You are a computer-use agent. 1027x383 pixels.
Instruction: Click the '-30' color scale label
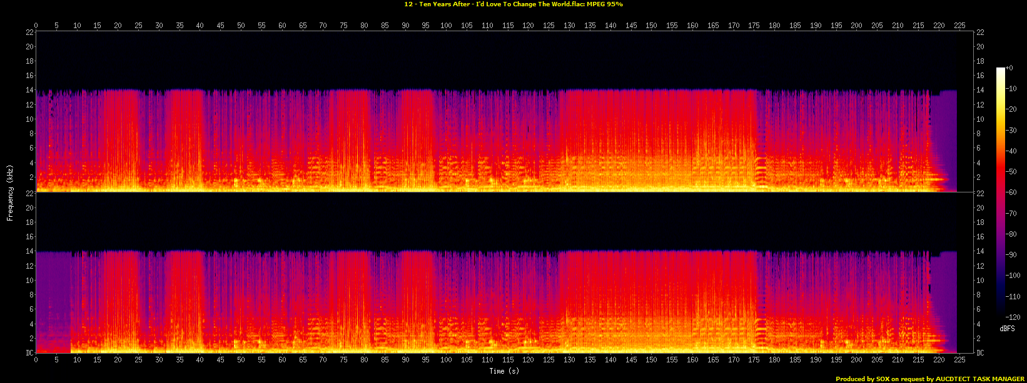click(1011, 130)
